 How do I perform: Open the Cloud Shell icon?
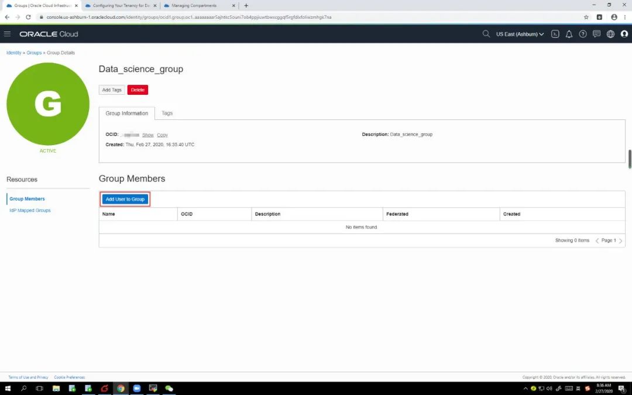tap(555, 34)
